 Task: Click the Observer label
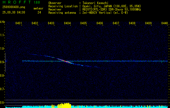[55, 3]
